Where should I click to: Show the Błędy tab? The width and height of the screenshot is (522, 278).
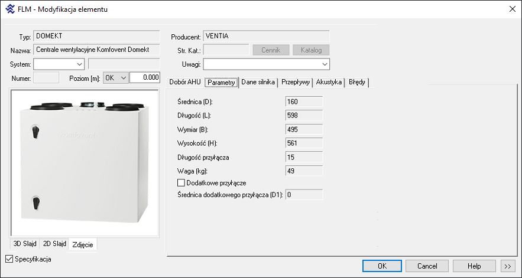[358, 82]
